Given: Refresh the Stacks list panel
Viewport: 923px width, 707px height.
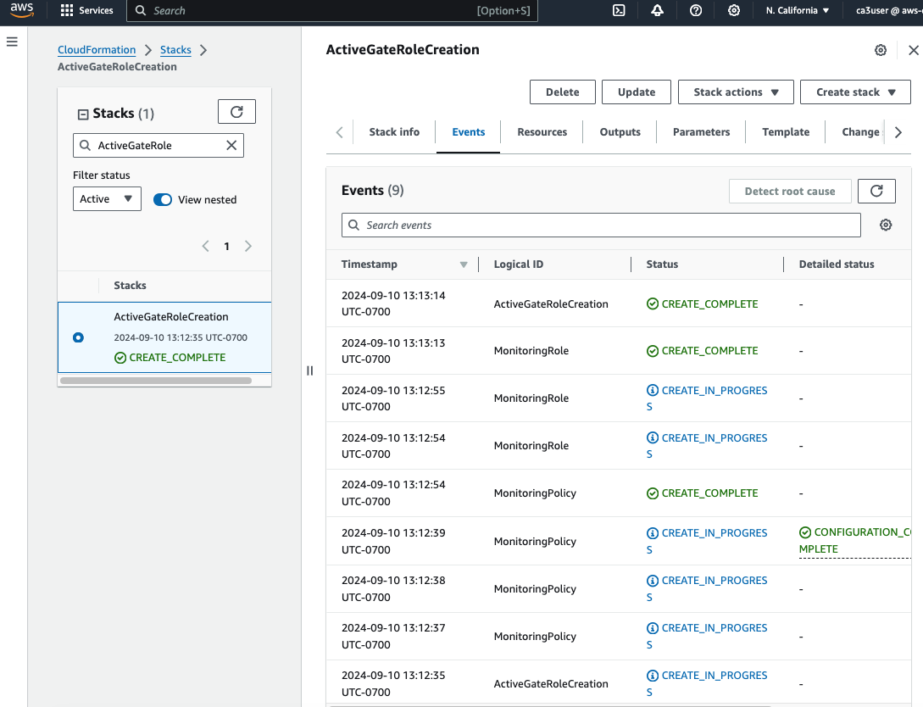Looking at the screenshot, I should (236, 111).
